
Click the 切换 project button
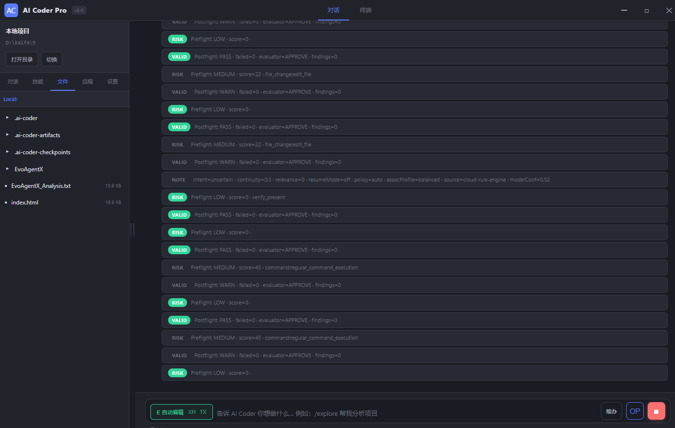point(52,60)
